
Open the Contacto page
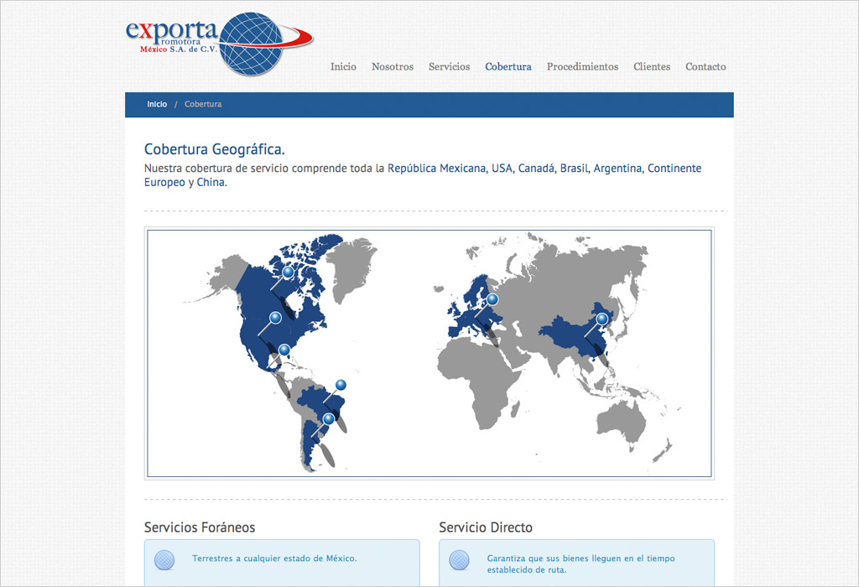click(705, 67)
